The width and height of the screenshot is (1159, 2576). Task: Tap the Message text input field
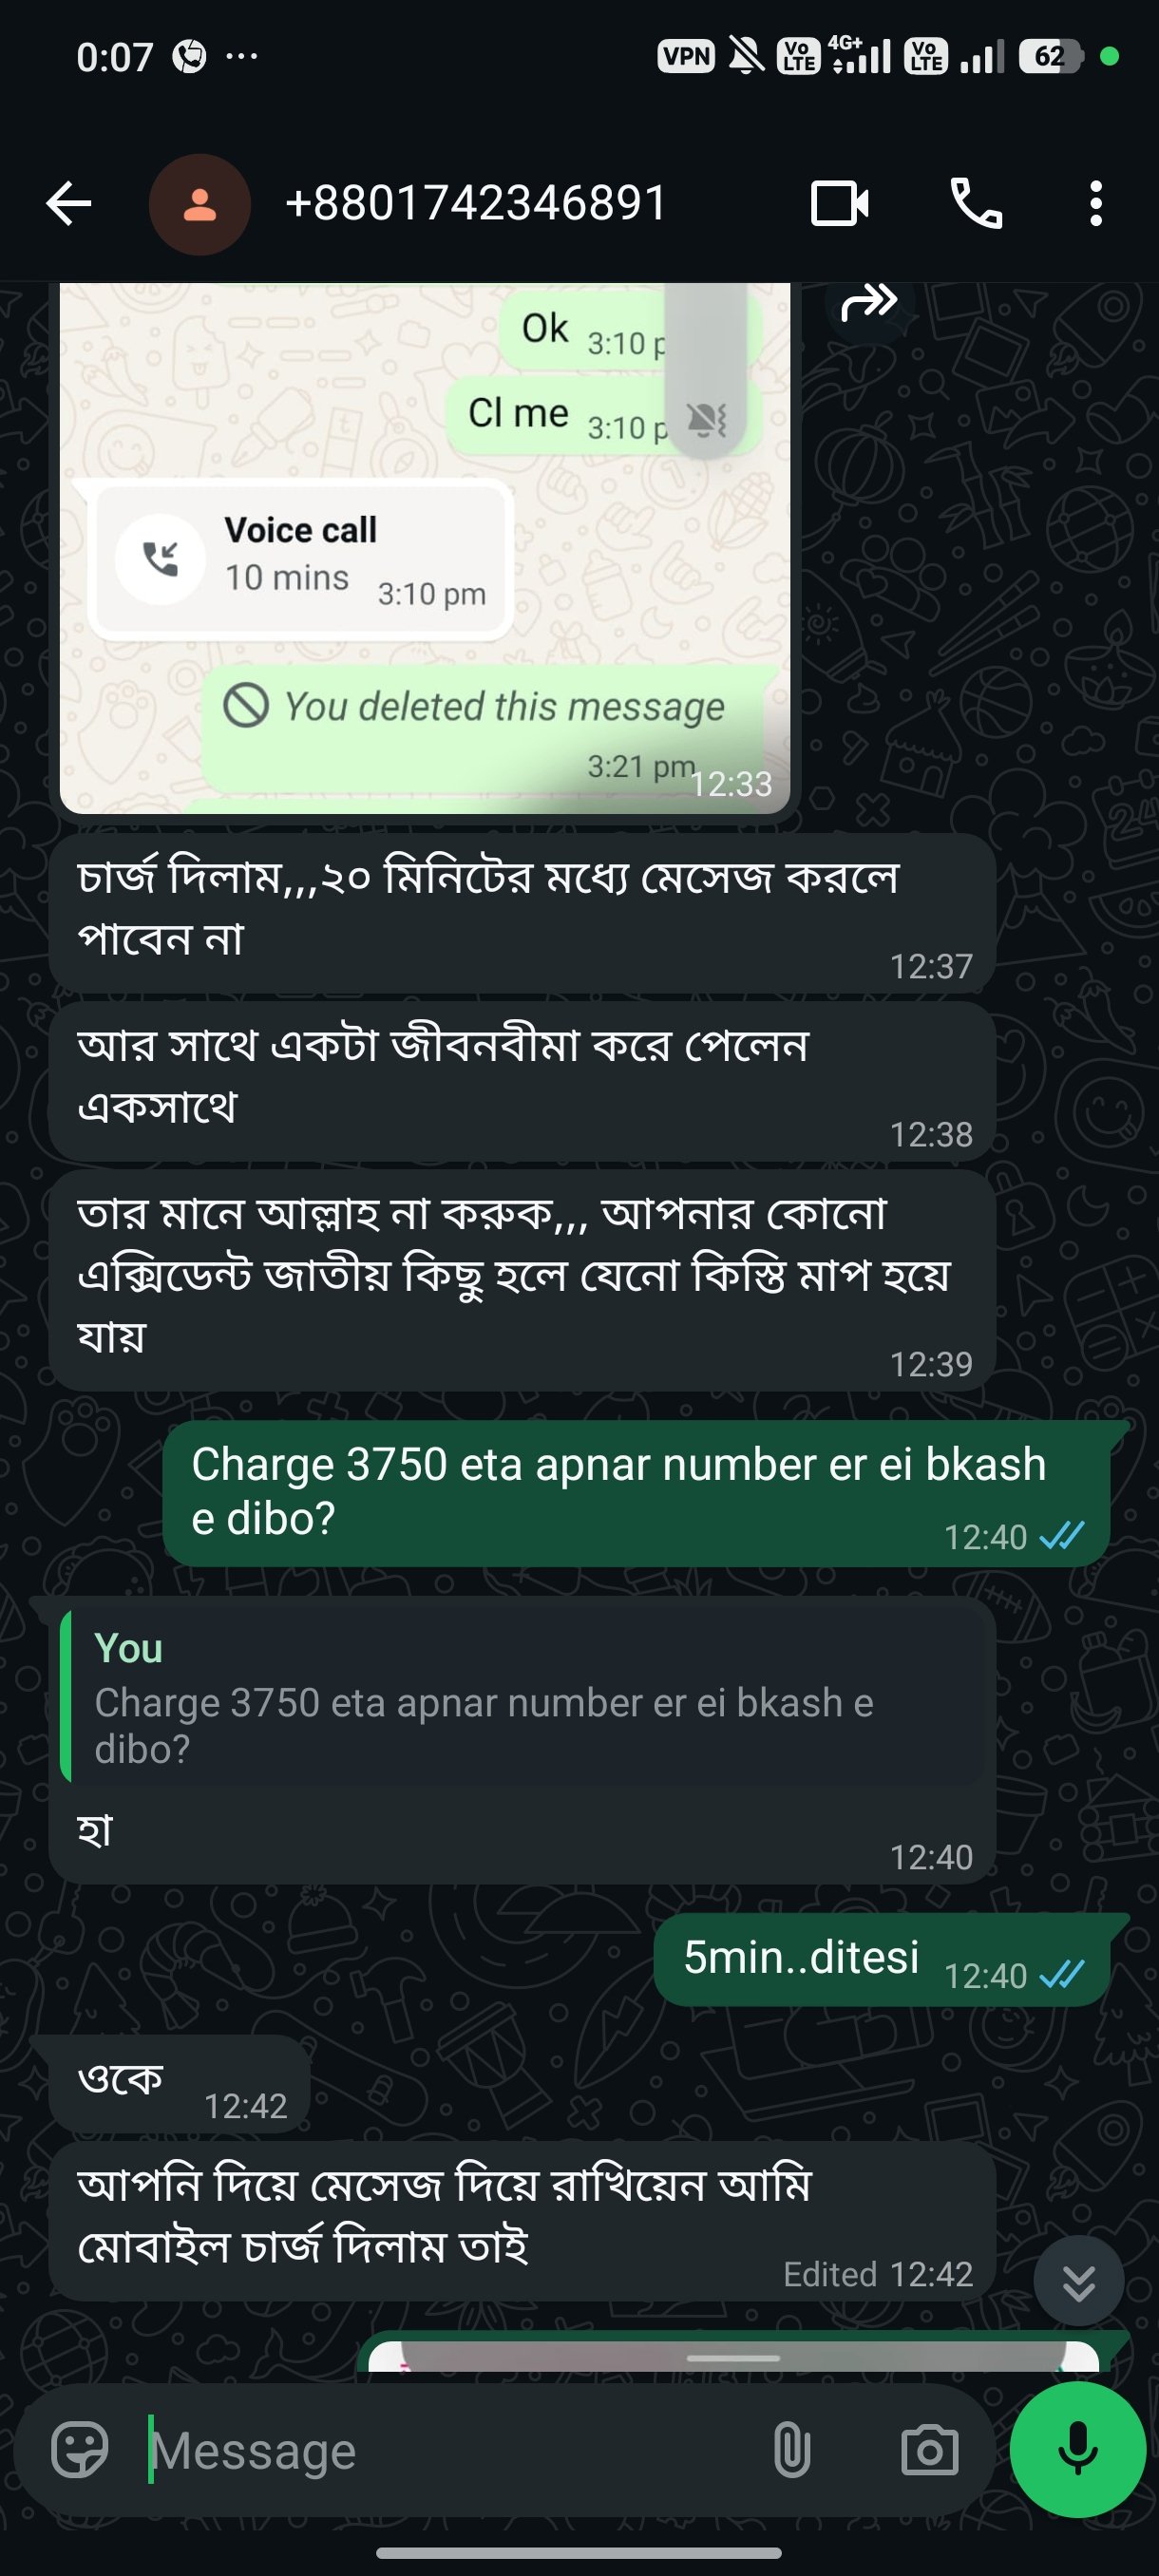pos(400,2449)
